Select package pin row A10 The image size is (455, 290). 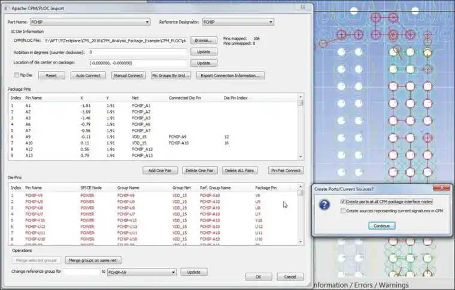(x=153, y=143)
